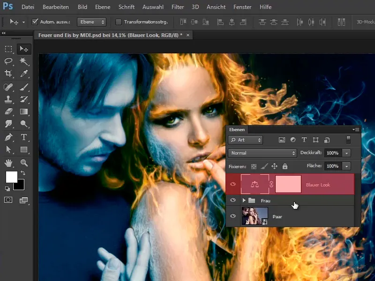Open the Deckkraft value dropdown

point(345,153)
